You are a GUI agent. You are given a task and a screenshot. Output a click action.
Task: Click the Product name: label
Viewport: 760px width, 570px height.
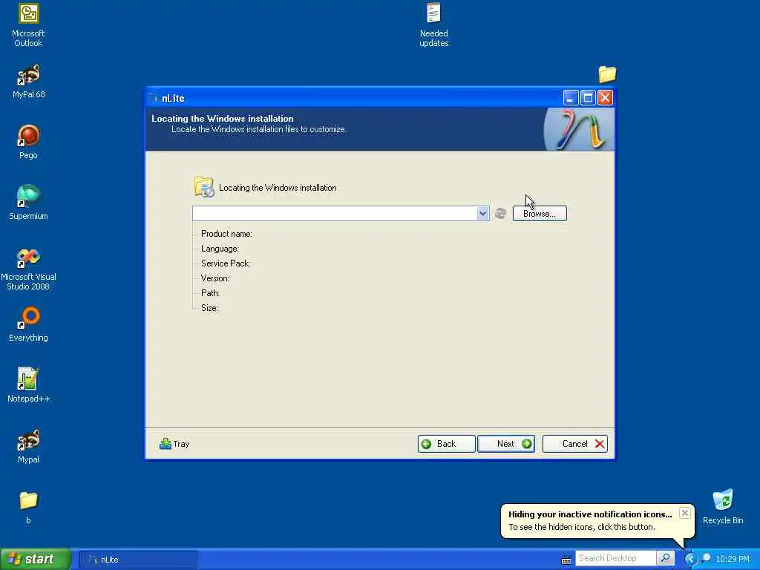pyautogui.click(x=226, y=234)
